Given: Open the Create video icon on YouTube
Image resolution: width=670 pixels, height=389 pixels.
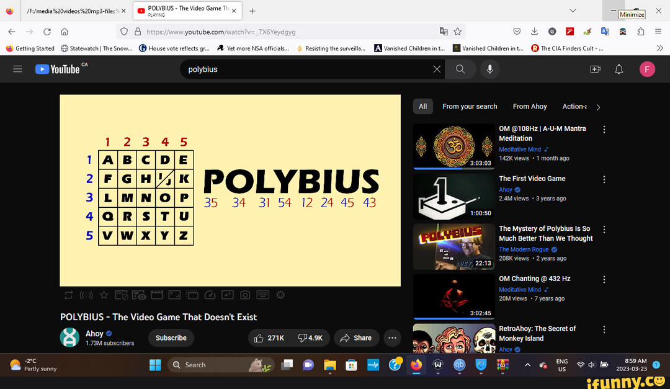Looking at the screenshot, I should click(x=595, y=69).
